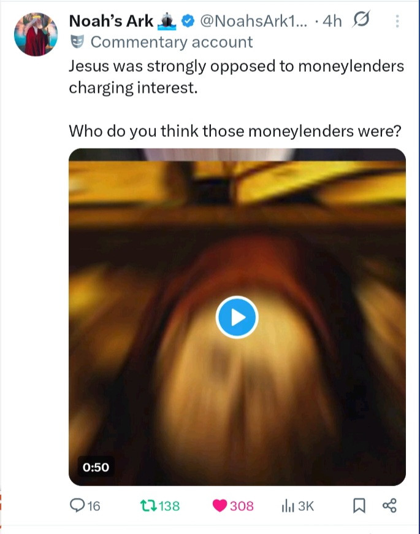The width and height of the screenshot is (420, 534).
Task: Click the Commentary account mask icon
Action: [77, 42]
